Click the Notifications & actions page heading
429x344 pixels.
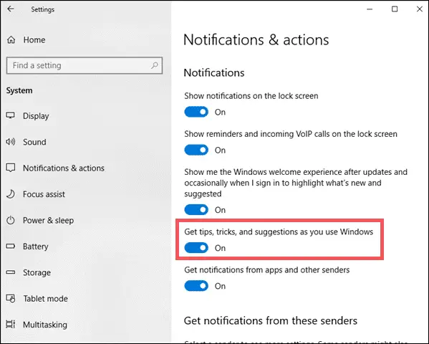[256, 39]
